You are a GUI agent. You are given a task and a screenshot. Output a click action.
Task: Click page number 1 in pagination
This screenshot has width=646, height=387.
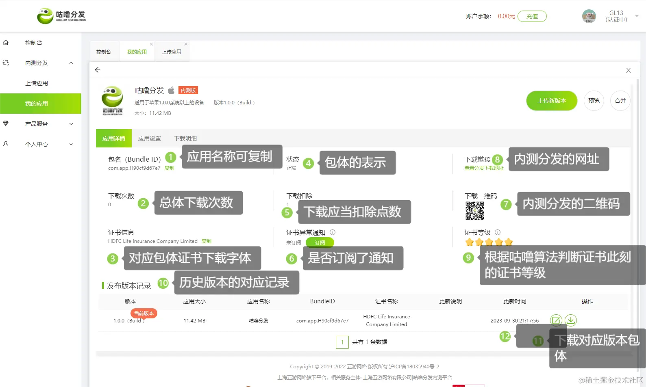click(342, 342)
